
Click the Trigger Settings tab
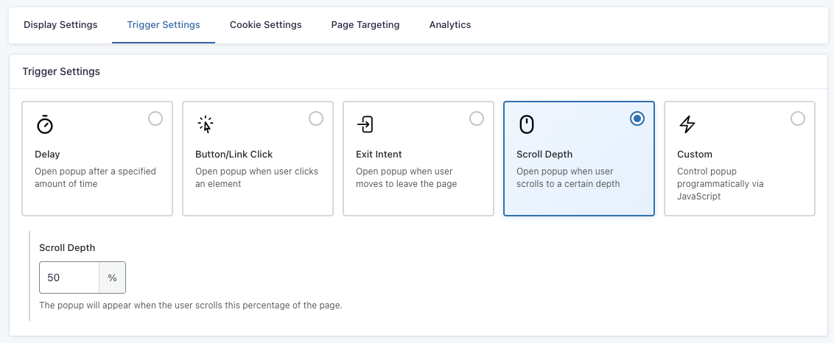164,25
